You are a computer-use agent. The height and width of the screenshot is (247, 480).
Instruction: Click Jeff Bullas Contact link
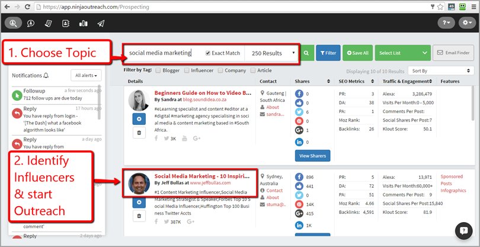point(274,190)
